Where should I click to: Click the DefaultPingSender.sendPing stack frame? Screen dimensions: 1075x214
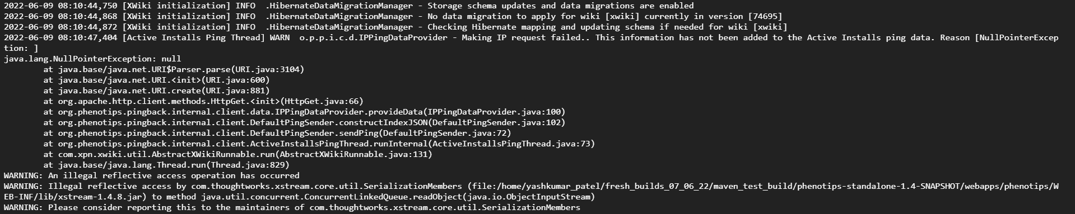tap(277, 133)
